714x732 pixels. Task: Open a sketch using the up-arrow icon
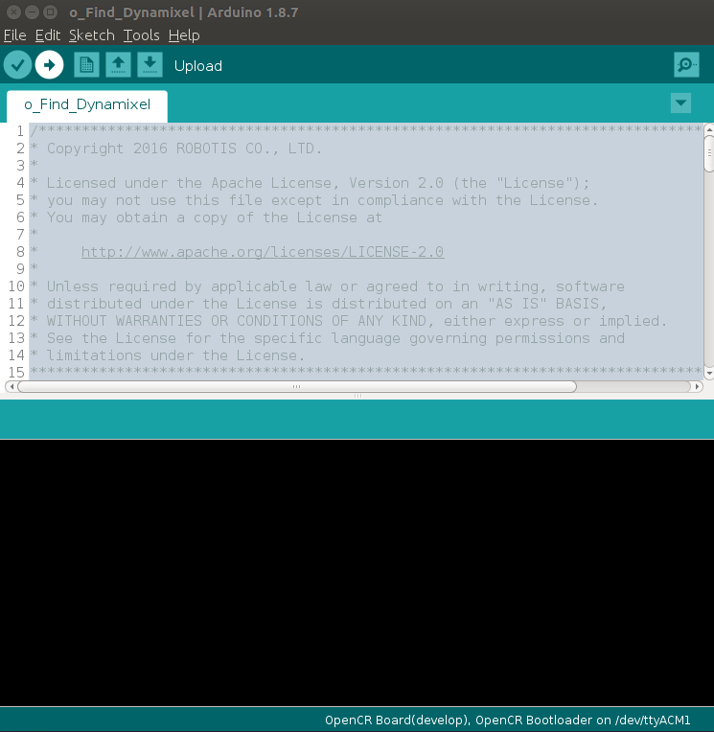click(x=118, y=65)
